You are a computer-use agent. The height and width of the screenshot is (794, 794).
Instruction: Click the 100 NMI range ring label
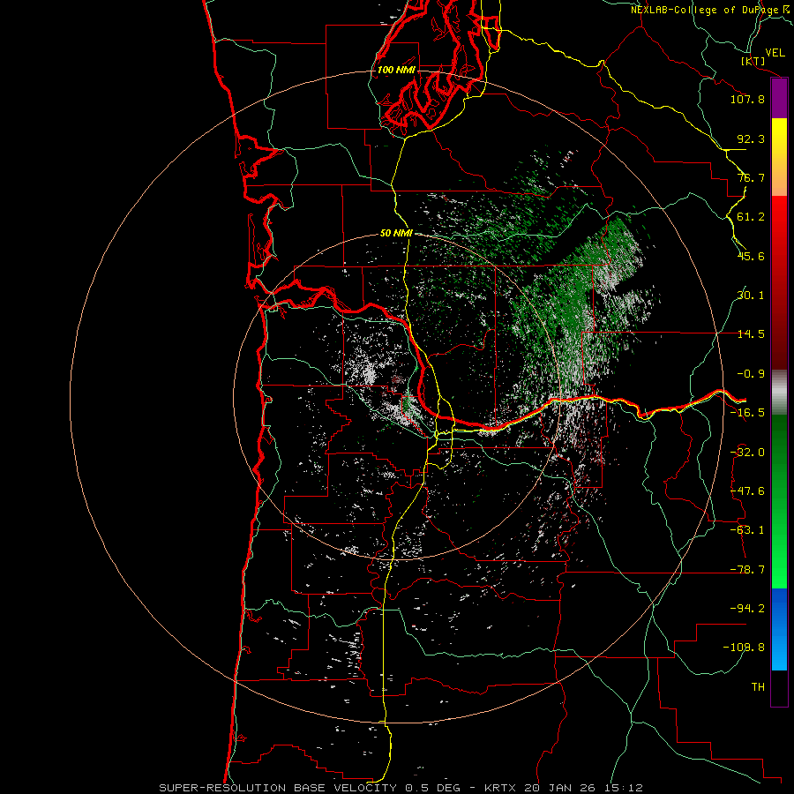click(396, 70)
